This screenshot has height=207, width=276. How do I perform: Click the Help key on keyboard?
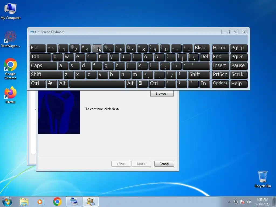239,84
